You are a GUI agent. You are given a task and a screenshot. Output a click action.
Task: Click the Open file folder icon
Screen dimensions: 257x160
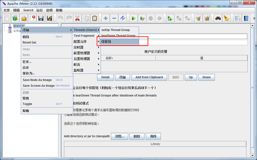tap(24, 18)
